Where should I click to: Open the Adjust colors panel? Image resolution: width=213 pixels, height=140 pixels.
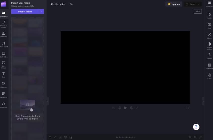[x=209, y=45]
